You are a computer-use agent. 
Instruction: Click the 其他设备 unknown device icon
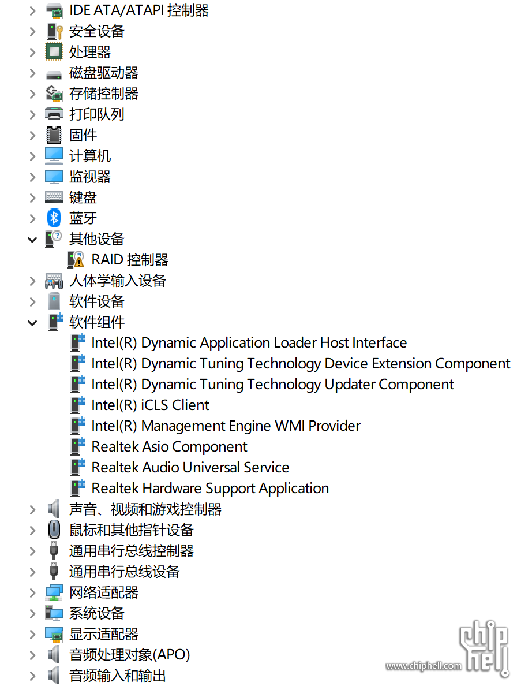point(54,239)
